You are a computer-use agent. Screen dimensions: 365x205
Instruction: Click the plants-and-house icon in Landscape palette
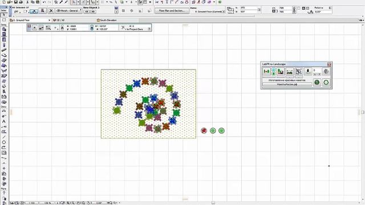click(281, 72)
